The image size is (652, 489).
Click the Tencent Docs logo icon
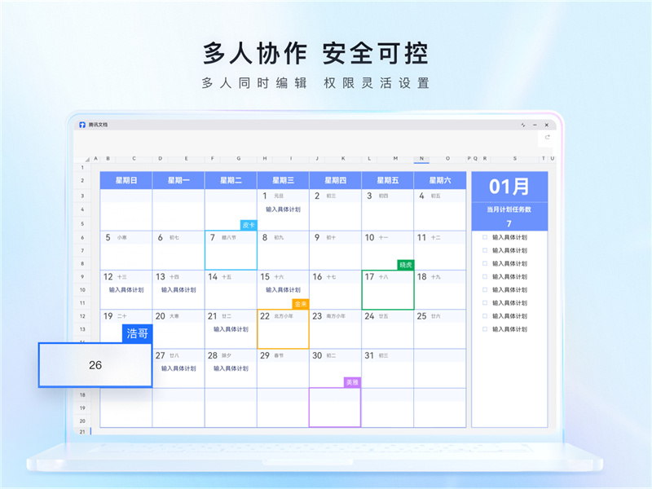[82, 125]
